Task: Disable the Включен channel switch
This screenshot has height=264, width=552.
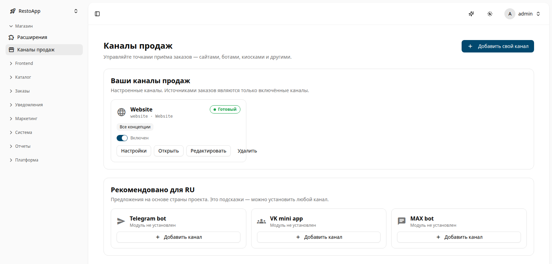Action: [122, 138]
